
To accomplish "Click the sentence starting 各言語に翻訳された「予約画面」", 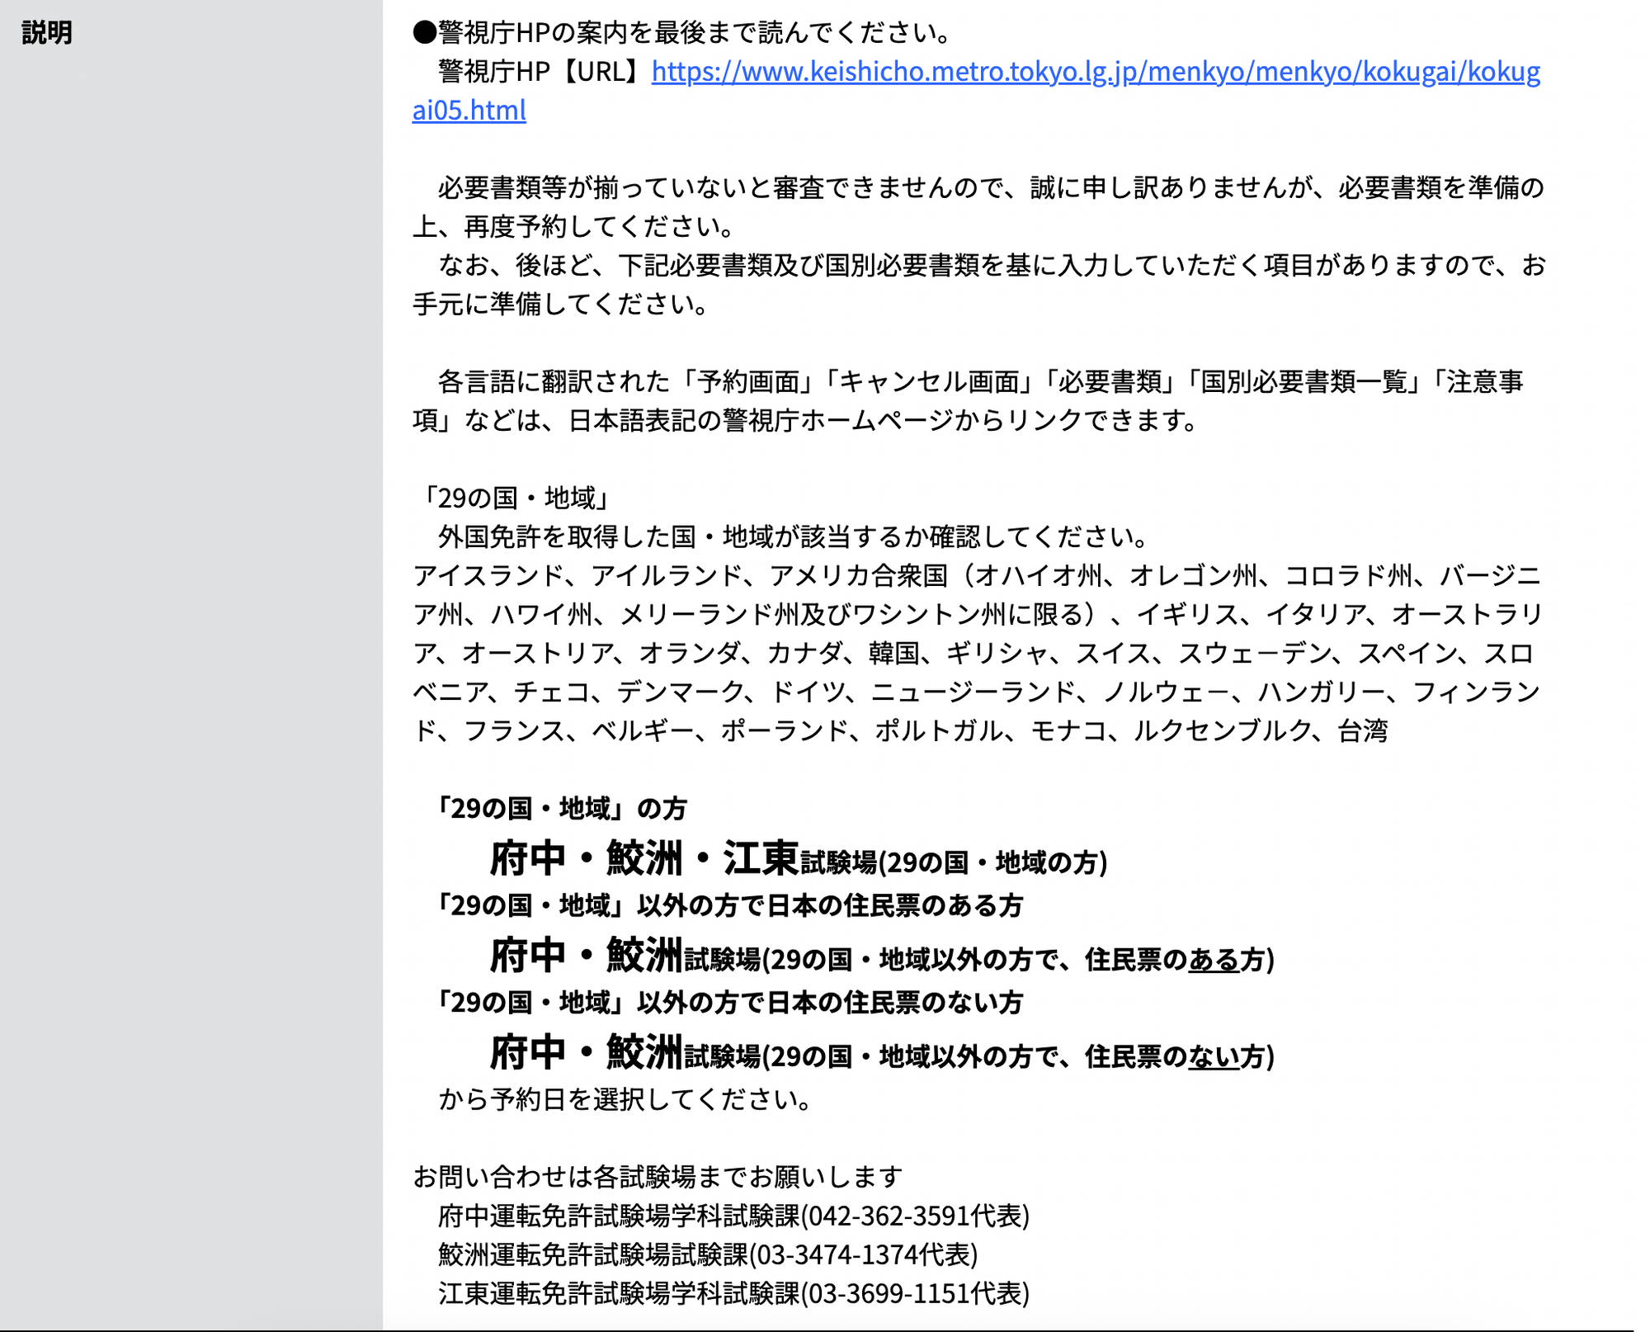I will point(969,401).
